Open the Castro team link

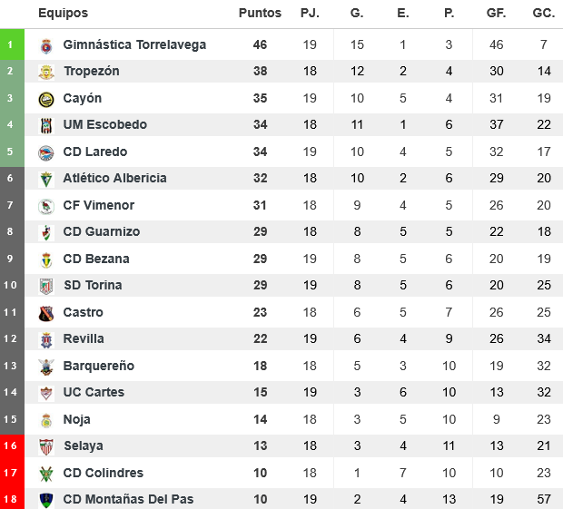pos(83,312)
